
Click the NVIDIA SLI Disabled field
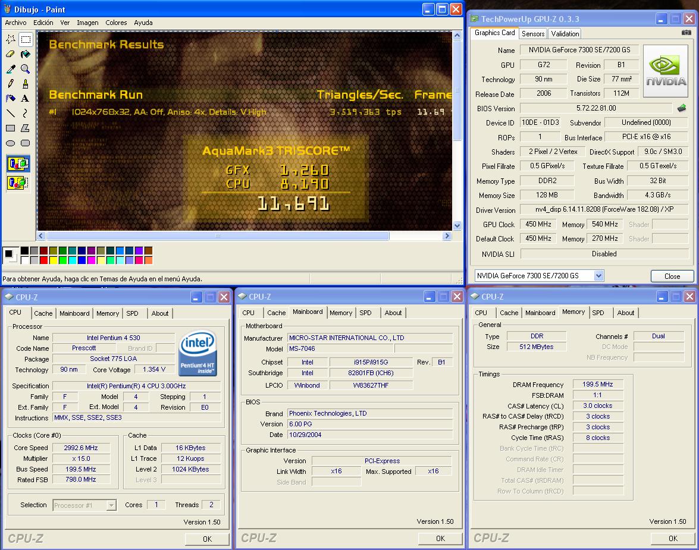coord(604,254)
